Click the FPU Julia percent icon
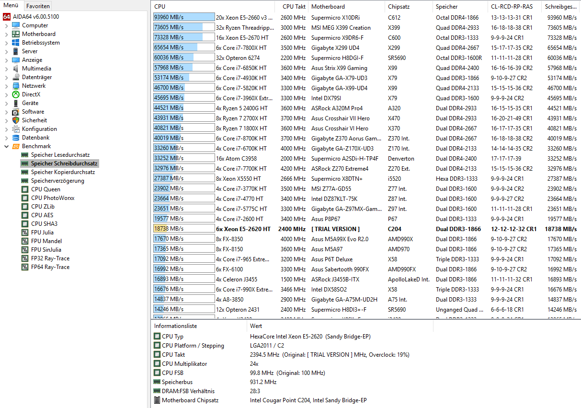 tap(25, 233)
